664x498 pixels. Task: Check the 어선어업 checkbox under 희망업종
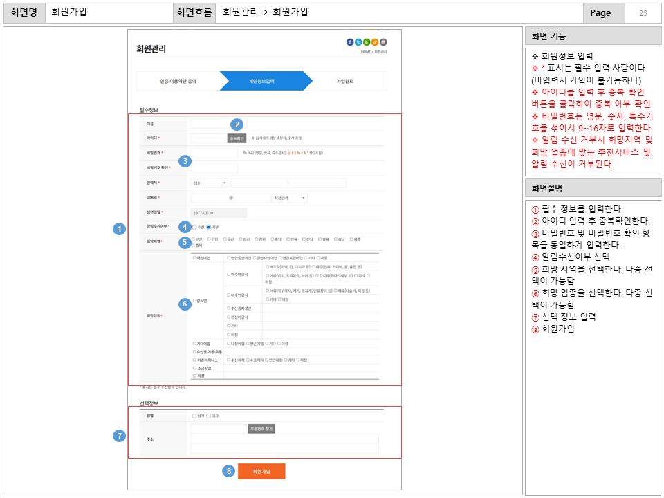pos(193,258)
